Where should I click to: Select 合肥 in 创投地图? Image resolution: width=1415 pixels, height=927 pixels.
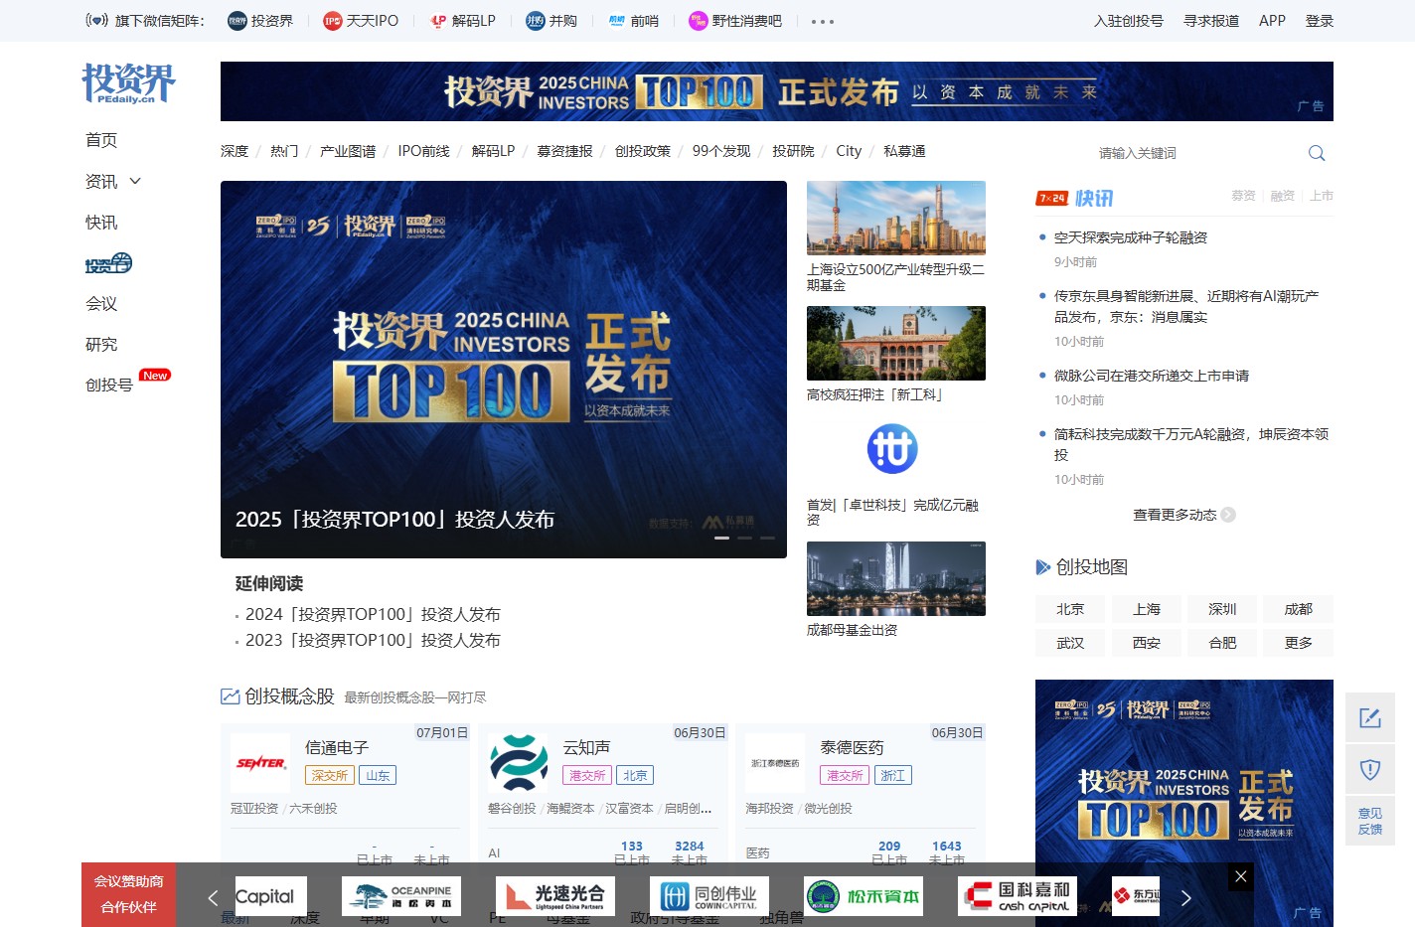(x=1222, y=643)
